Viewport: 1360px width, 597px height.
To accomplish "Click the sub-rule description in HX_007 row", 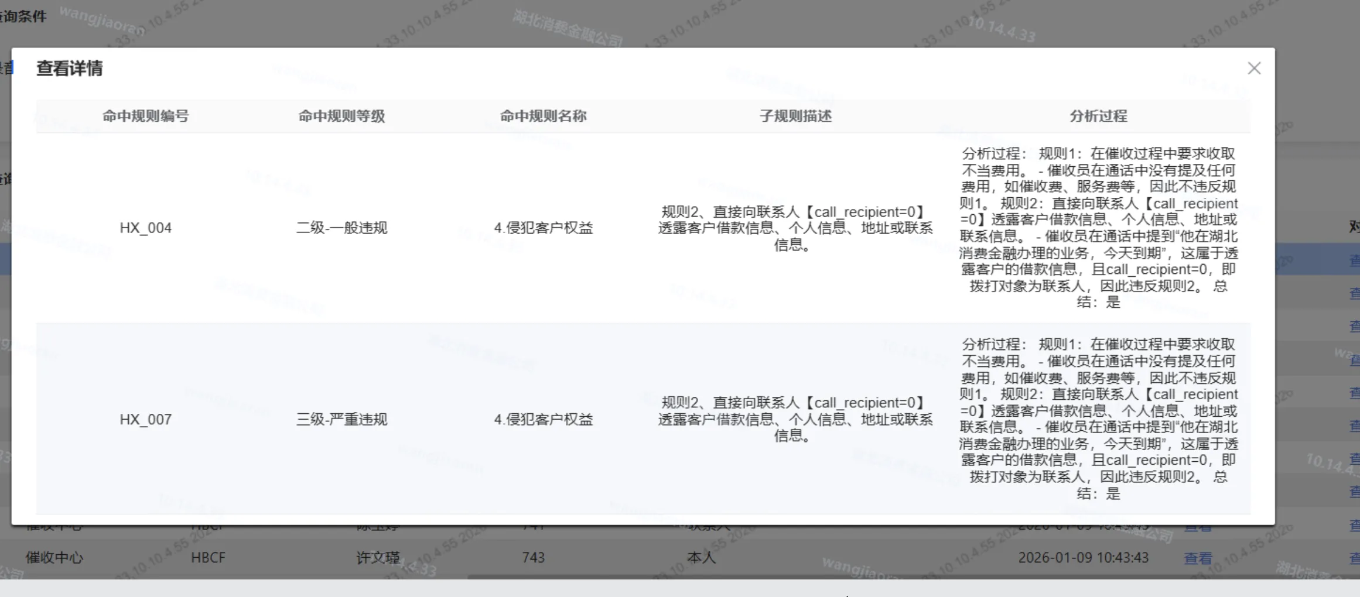I will tap(795, 419).
